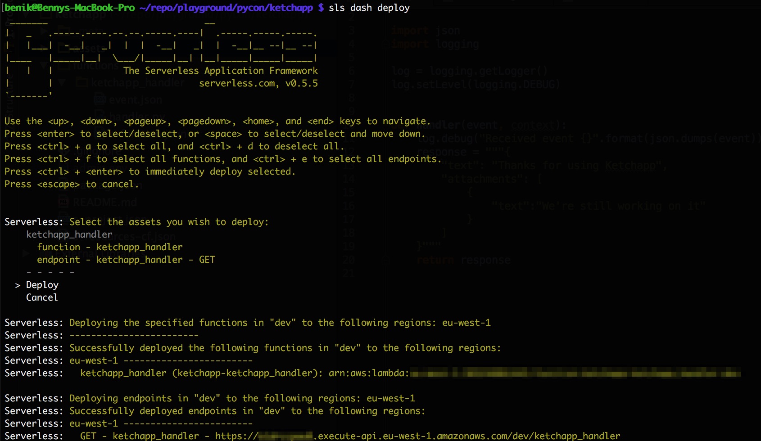Image resolution: width=761 pixels, height=441 pixels.
Task: Click the 'serverless.com, v0.5.5' version text
Action: click(x=258, y=83)
